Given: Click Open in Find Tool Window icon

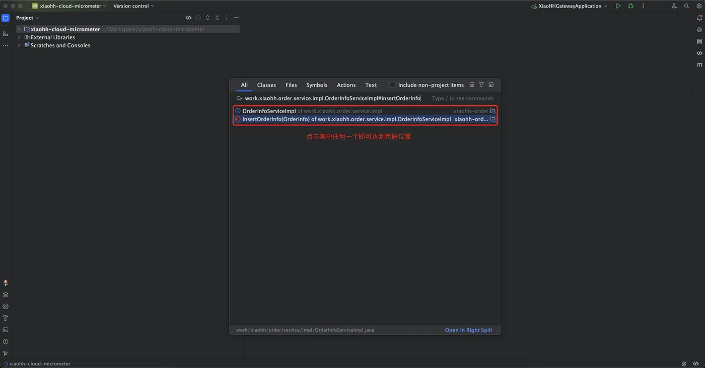Looking at the screenshot, I should click(491, 85).
